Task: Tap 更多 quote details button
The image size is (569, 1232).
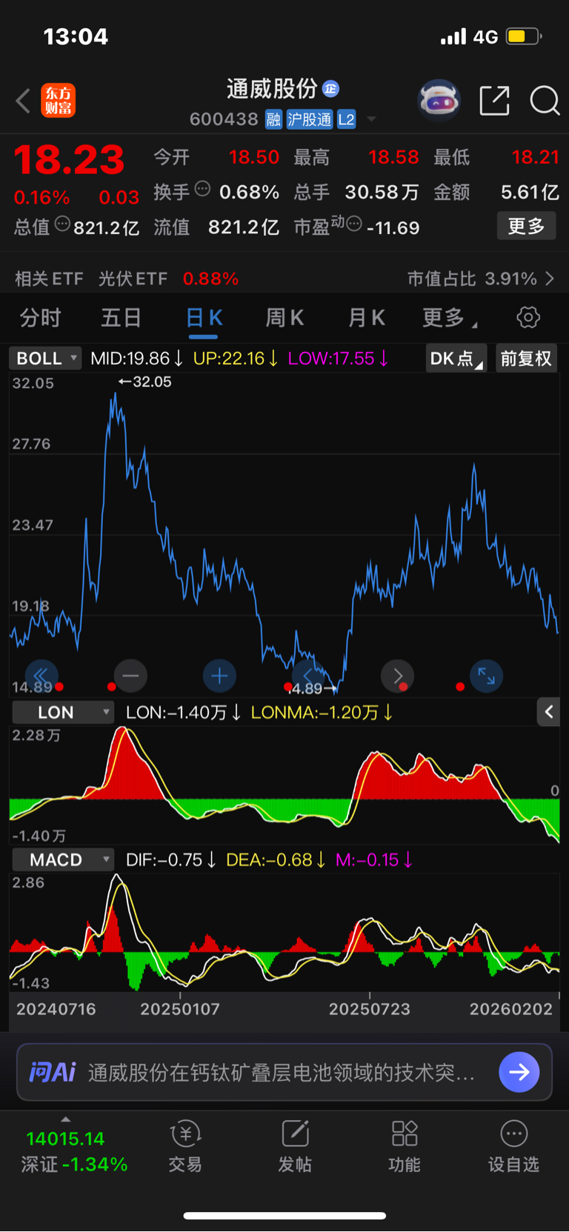Action: click(x=526, y=226)
